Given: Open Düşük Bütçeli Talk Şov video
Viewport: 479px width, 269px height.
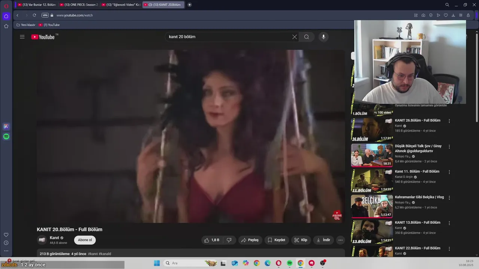Looking at the screenshot, I should click(372, 155).
